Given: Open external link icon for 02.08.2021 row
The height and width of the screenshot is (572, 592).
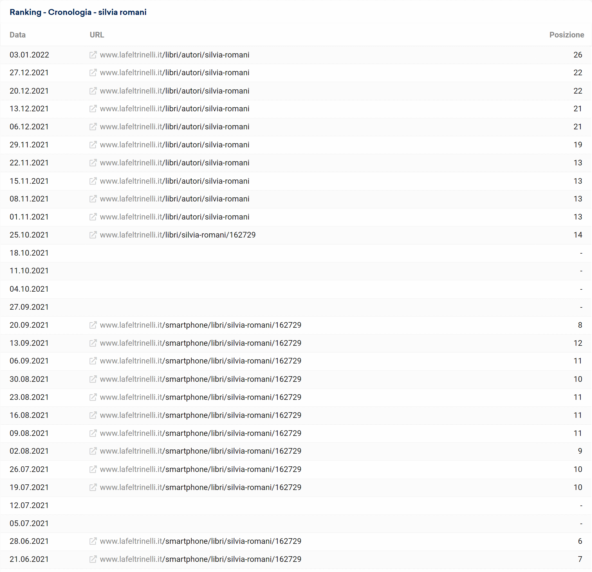Looking at the screenshot, I should [x=93, y=451].
